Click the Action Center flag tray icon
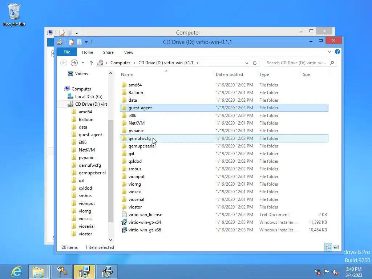Image resolution: width=372 pixels, height=279 pixels. coord(327,272)
